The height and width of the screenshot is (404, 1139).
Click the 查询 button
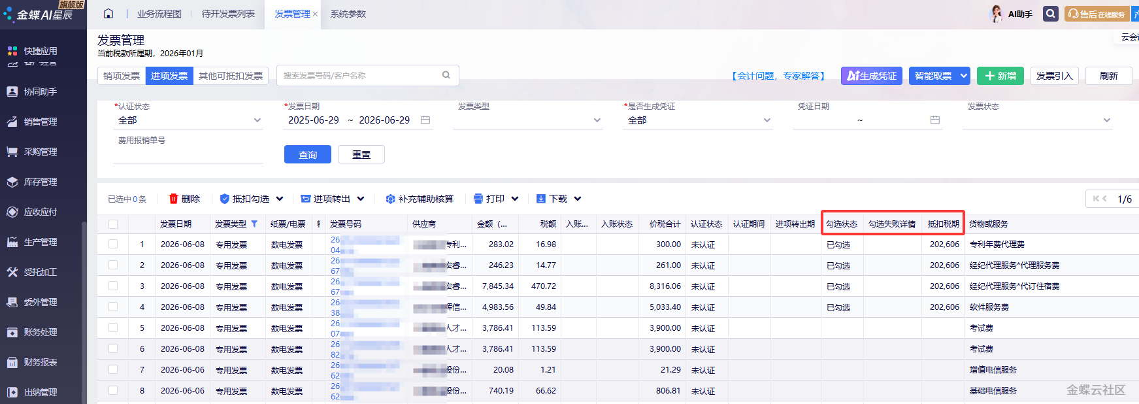[x=308, y=154]
